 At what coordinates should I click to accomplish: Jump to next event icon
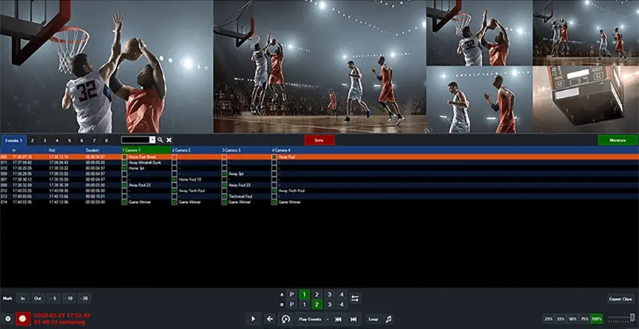(x=354, y=319)
